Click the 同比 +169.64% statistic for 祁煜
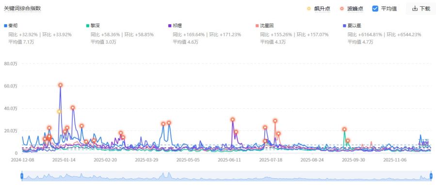 (189, 35)
